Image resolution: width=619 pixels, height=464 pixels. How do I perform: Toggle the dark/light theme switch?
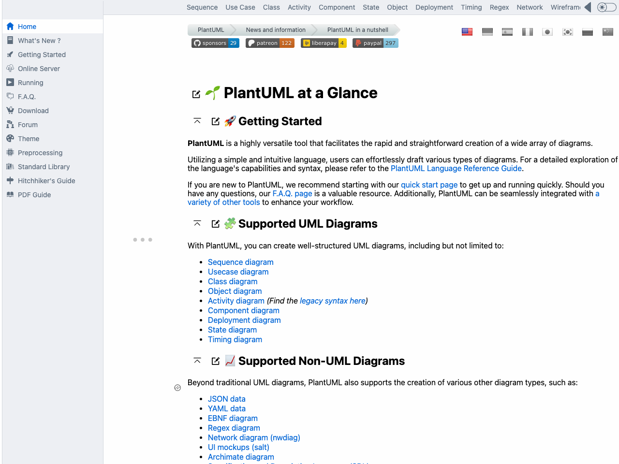606,7
